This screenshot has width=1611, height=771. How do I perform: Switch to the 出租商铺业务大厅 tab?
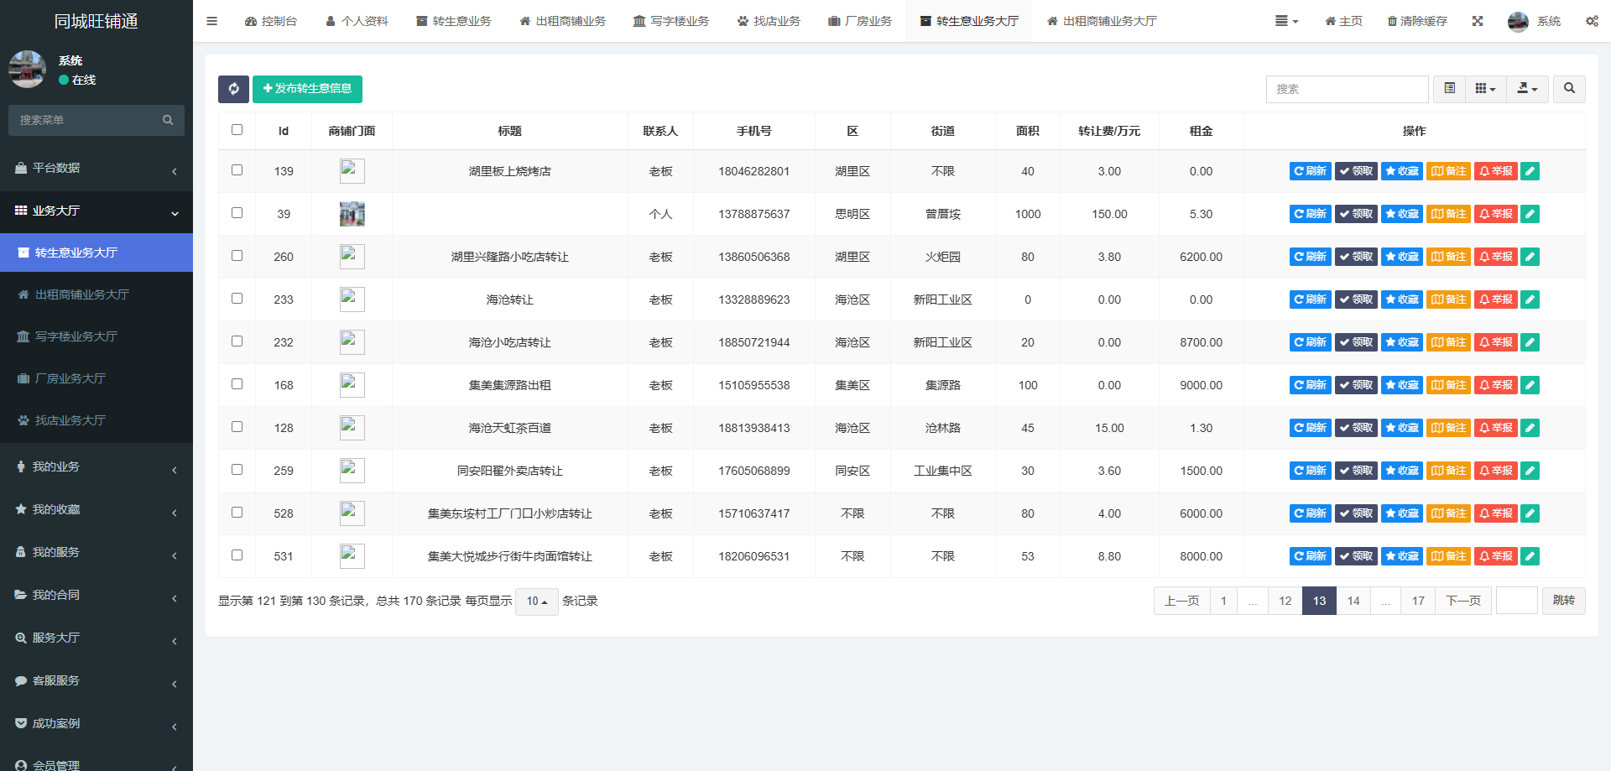click(1102, 21)
